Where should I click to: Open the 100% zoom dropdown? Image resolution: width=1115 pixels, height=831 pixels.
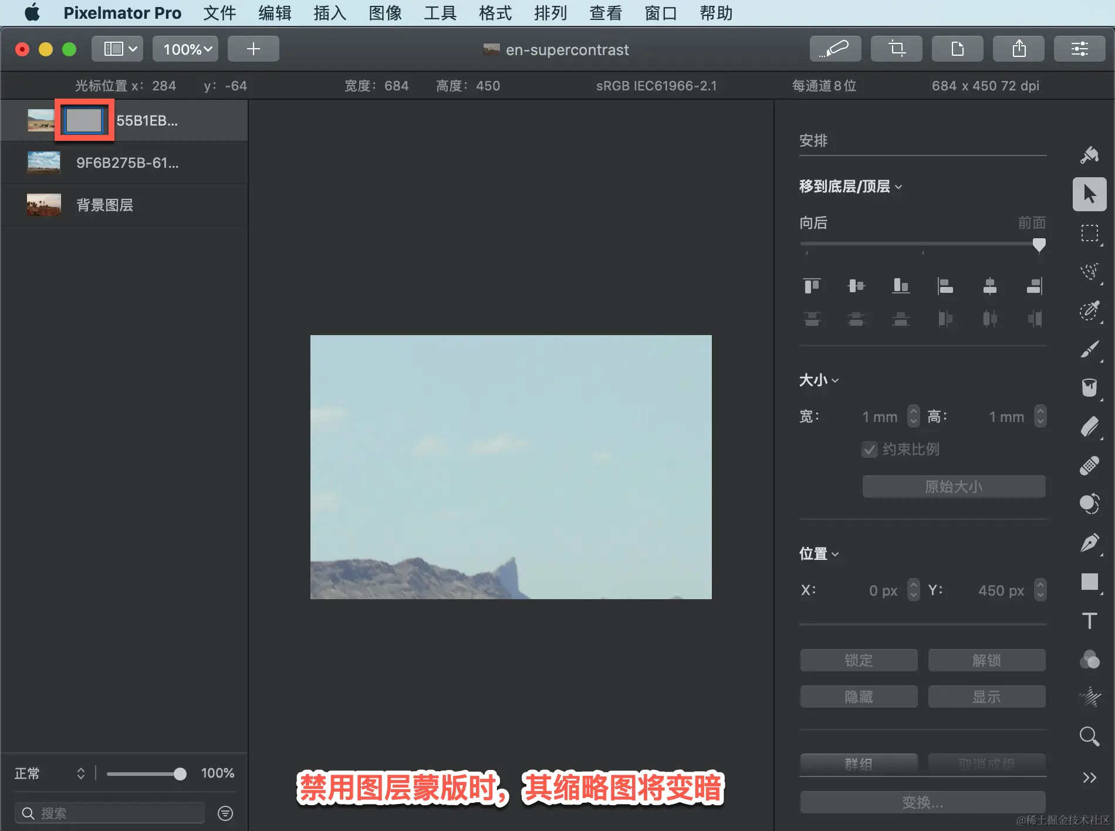(185, 49)
